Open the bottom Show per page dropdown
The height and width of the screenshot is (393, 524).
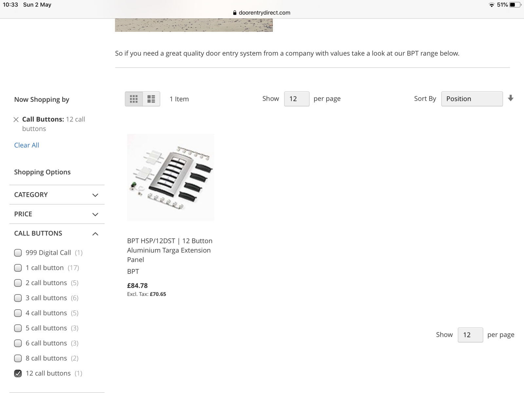coord(470,335)
